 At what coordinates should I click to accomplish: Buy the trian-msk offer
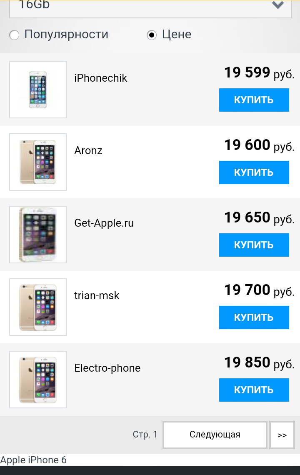point(254,317)
